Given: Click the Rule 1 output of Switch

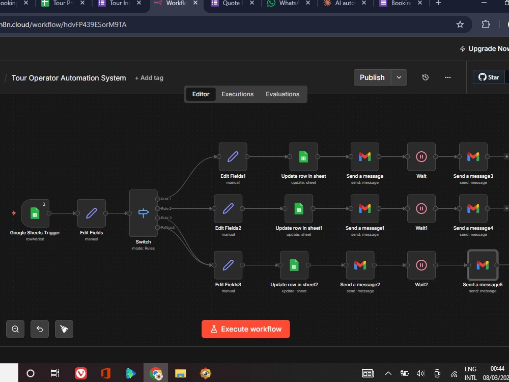Looking at the screenshot, I should 157,199.
